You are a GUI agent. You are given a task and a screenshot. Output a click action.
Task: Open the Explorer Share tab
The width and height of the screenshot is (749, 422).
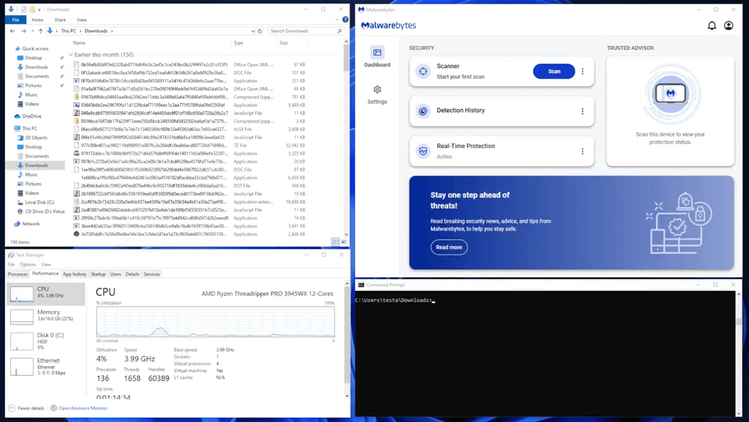point(60,20)
